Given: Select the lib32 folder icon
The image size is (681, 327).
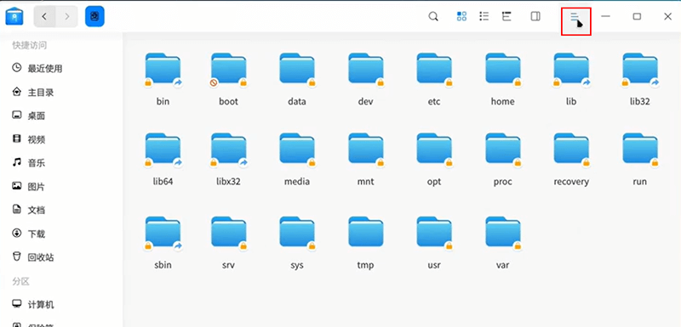Looking at the screenshot, I should 640,70.
